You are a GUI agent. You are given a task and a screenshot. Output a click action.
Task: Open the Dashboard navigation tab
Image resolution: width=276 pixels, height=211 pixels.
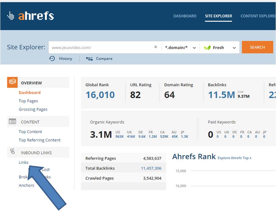click(185, 16)
